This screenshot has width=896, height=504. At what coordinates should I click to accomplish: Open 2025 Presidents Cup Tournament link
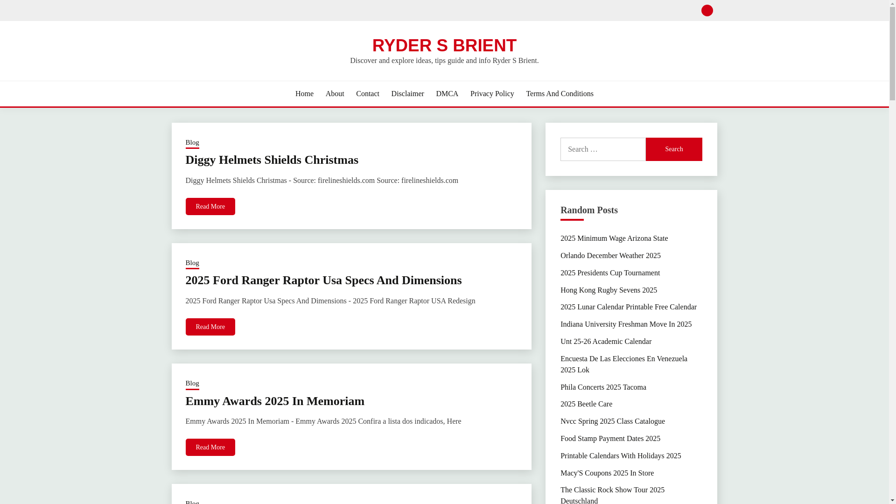(610, 273)
